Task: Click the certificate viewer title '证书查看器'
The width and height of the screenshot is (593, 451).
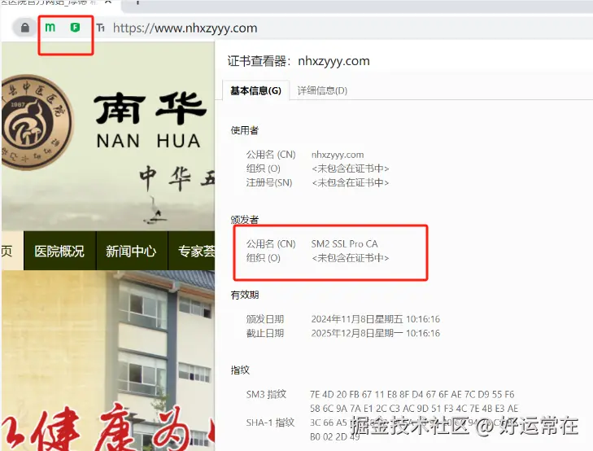Action: click(x=259, y=61)
